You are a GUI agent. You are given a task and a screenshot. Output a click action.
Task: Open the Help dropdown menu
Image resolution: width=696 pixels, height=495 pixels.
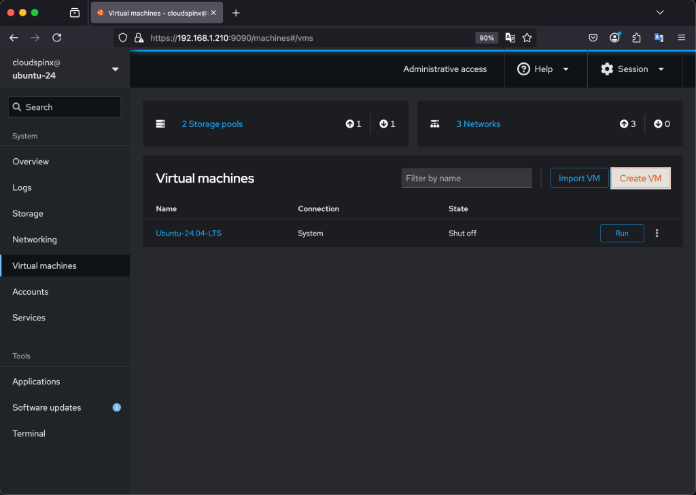click(543, 69)
